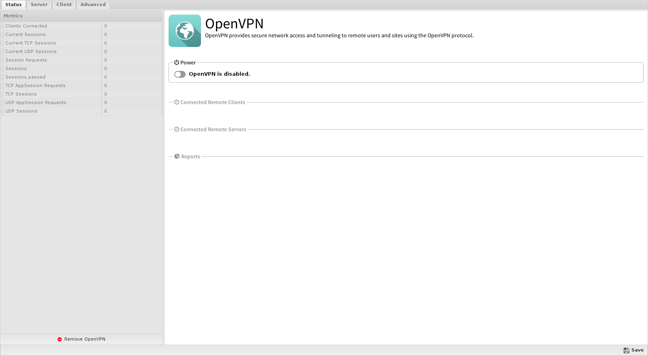Image resolution: width=648 pixels, height=356 pixels.
Task: Click the large OpenVPN title heading
Action: [x=234, y=23]
